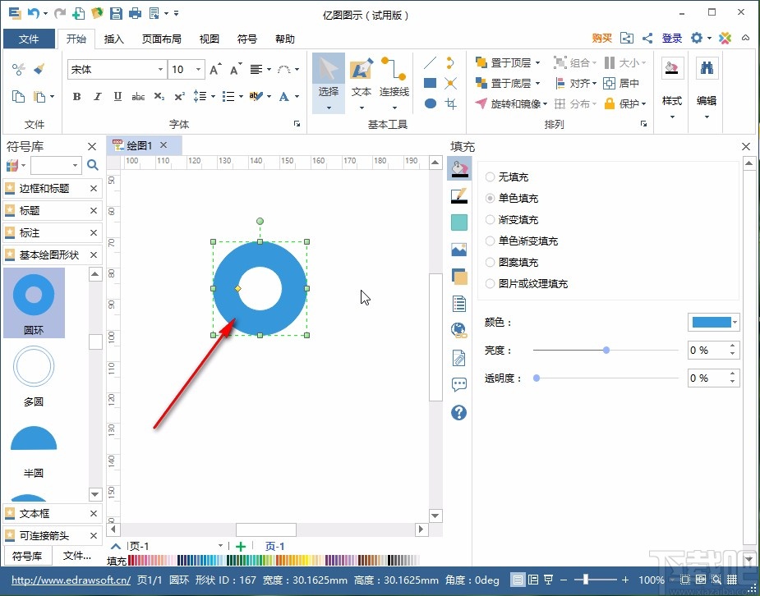Viewport: 760px width, 596px height.
Task: Open the help question mark icon
Action: click(459, 412)
